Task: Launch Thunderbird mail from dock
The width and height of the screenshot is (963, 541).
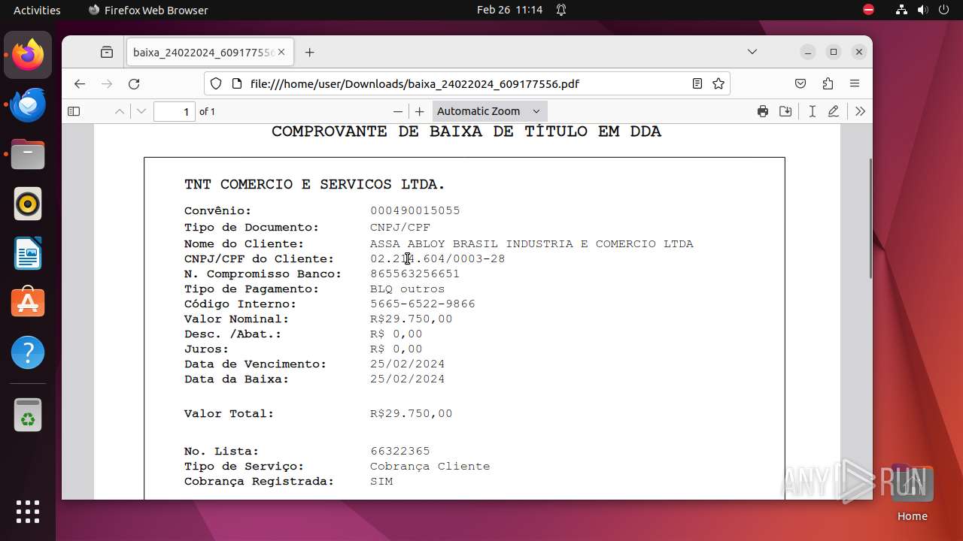Action: [x=28, y=104]
